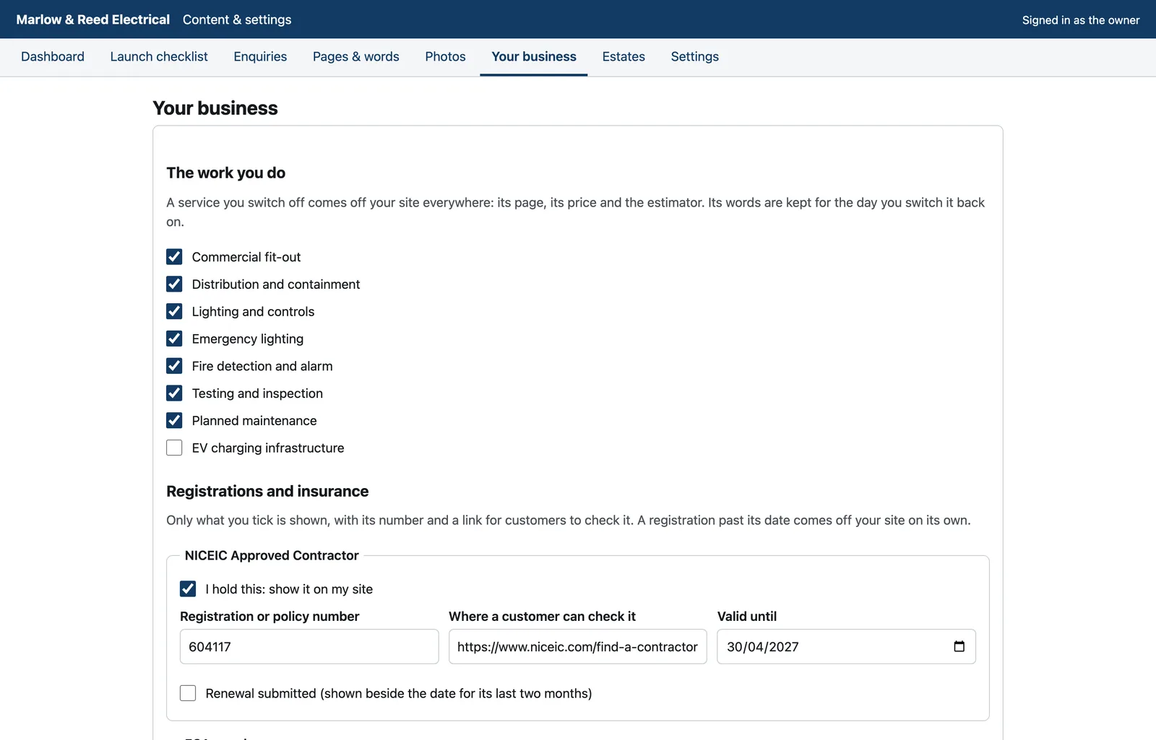Select the Your business tab
The width and height of the screenshot is (1156, 740).
point(534,56)
